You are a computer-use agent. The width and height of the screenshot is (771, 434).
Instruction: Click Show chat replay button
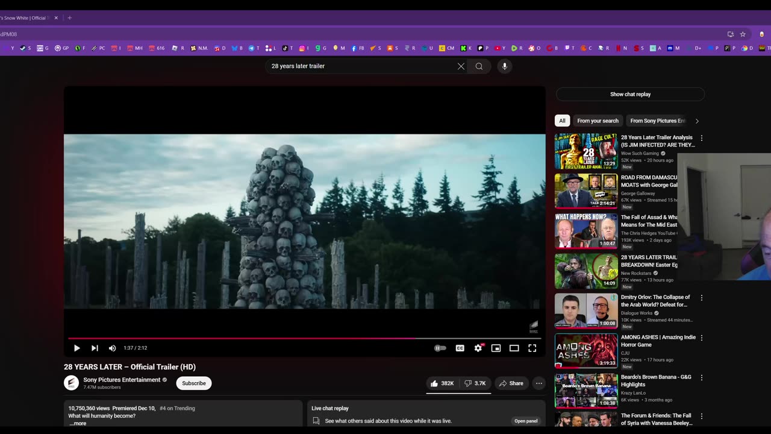(x=630, y=94)
